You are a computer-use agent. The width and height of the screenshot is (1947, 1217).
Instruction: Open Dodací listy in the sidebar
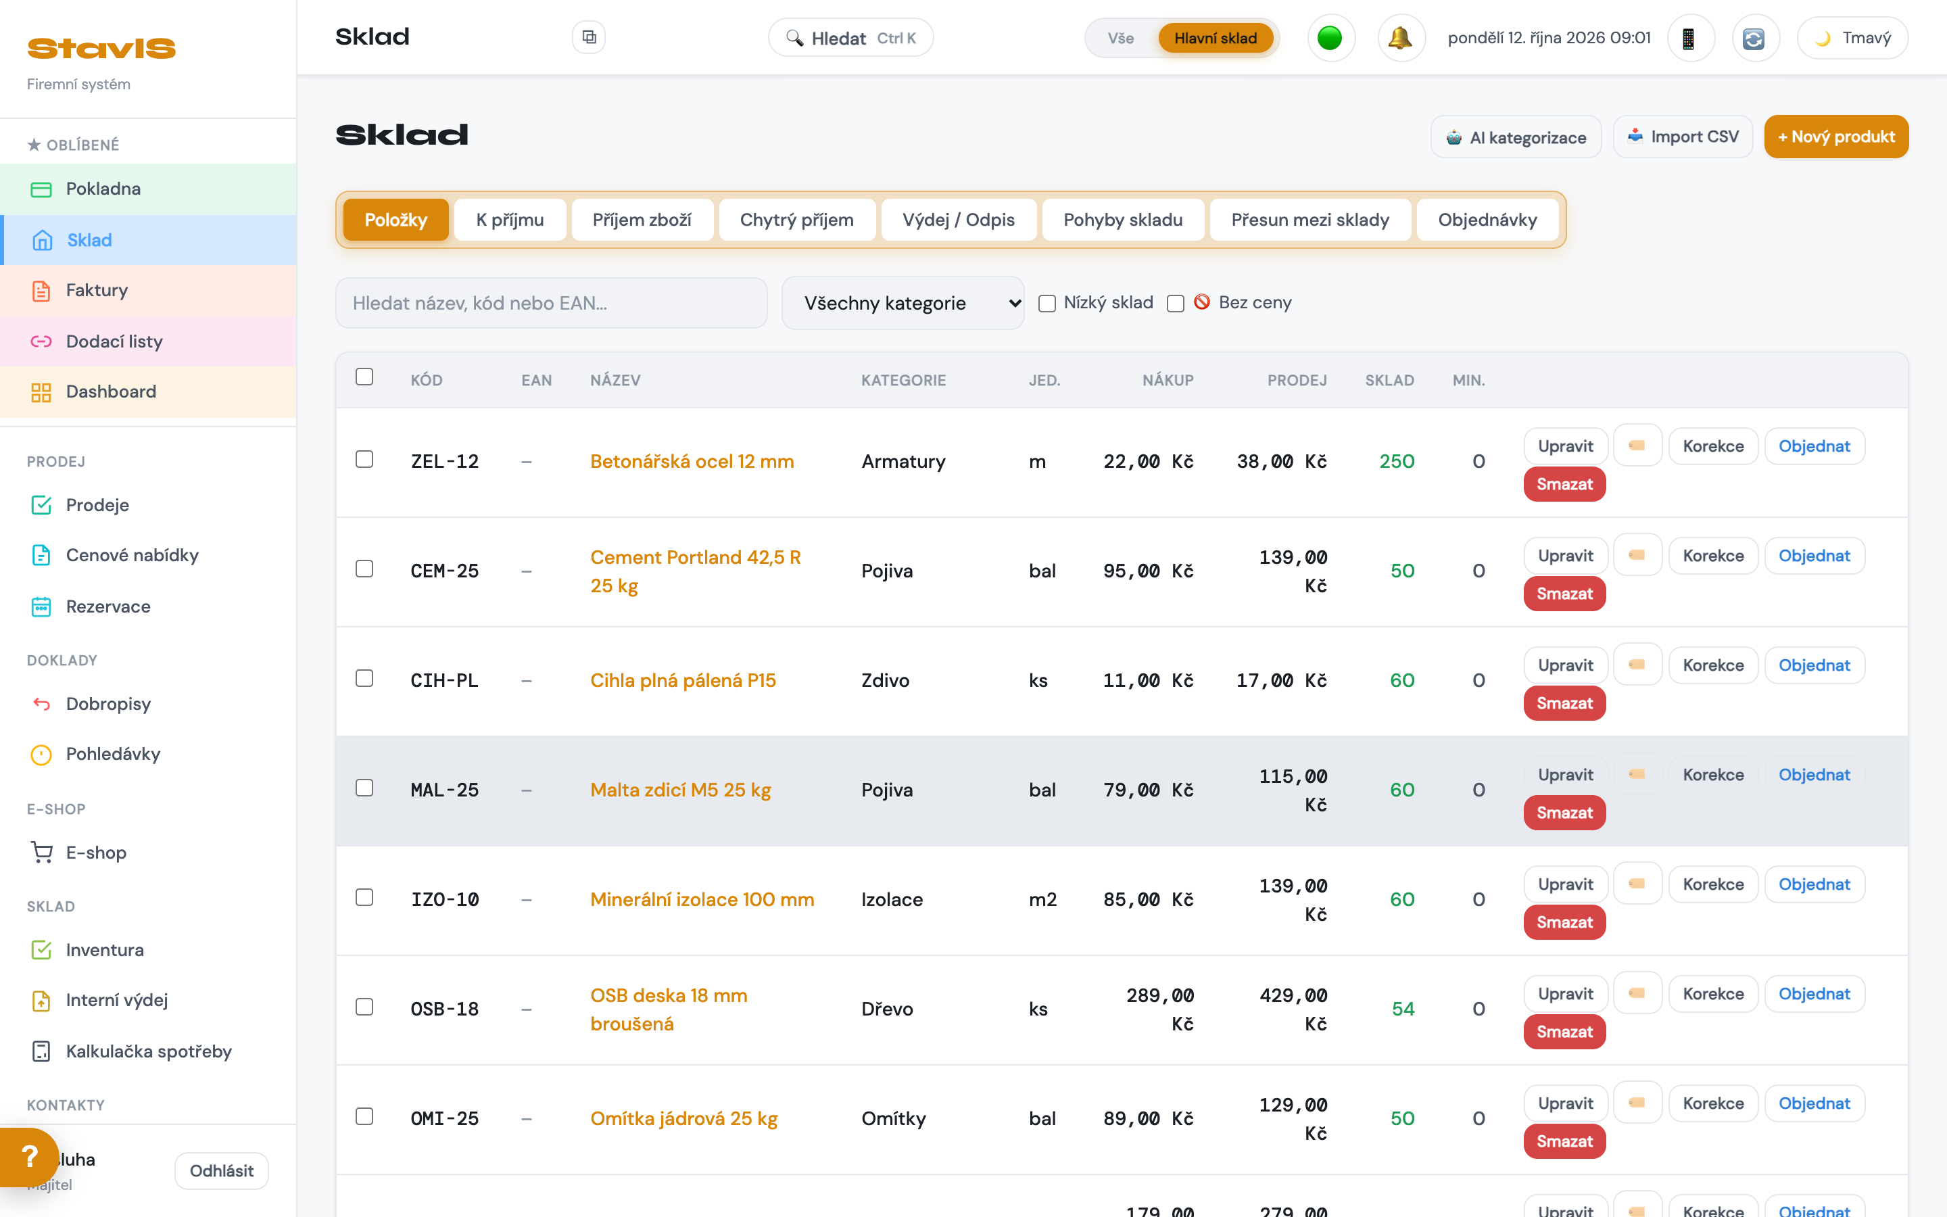click(x=148, y=341)
